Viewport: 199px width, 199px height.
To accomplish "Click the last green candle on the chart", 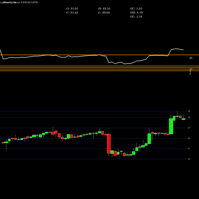I will click(x=183, y=119).
